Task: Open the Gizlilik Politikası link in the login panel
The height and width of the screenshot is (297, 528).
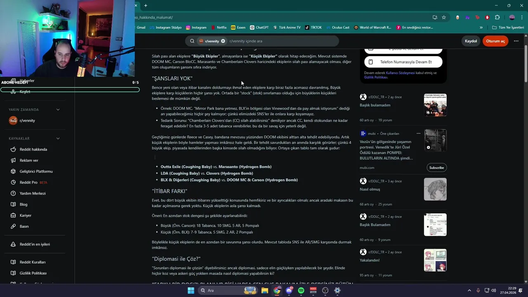Action: point(377,78)
